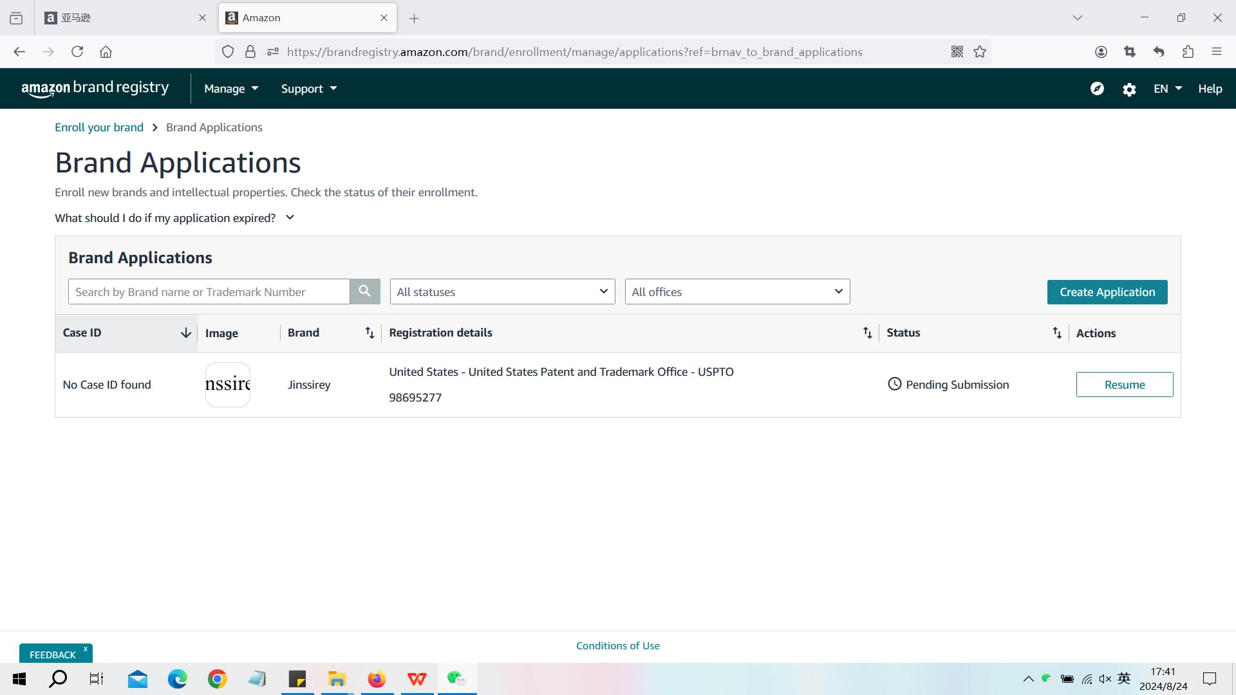Sort table by Brand column
This screenshot has height=695, width=1236.
370,333
